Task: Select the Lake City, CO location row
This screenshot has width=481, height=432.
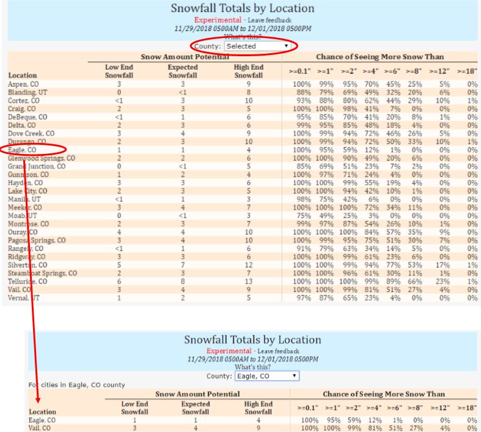Action: pyautogui.click(x=243, y=191)
